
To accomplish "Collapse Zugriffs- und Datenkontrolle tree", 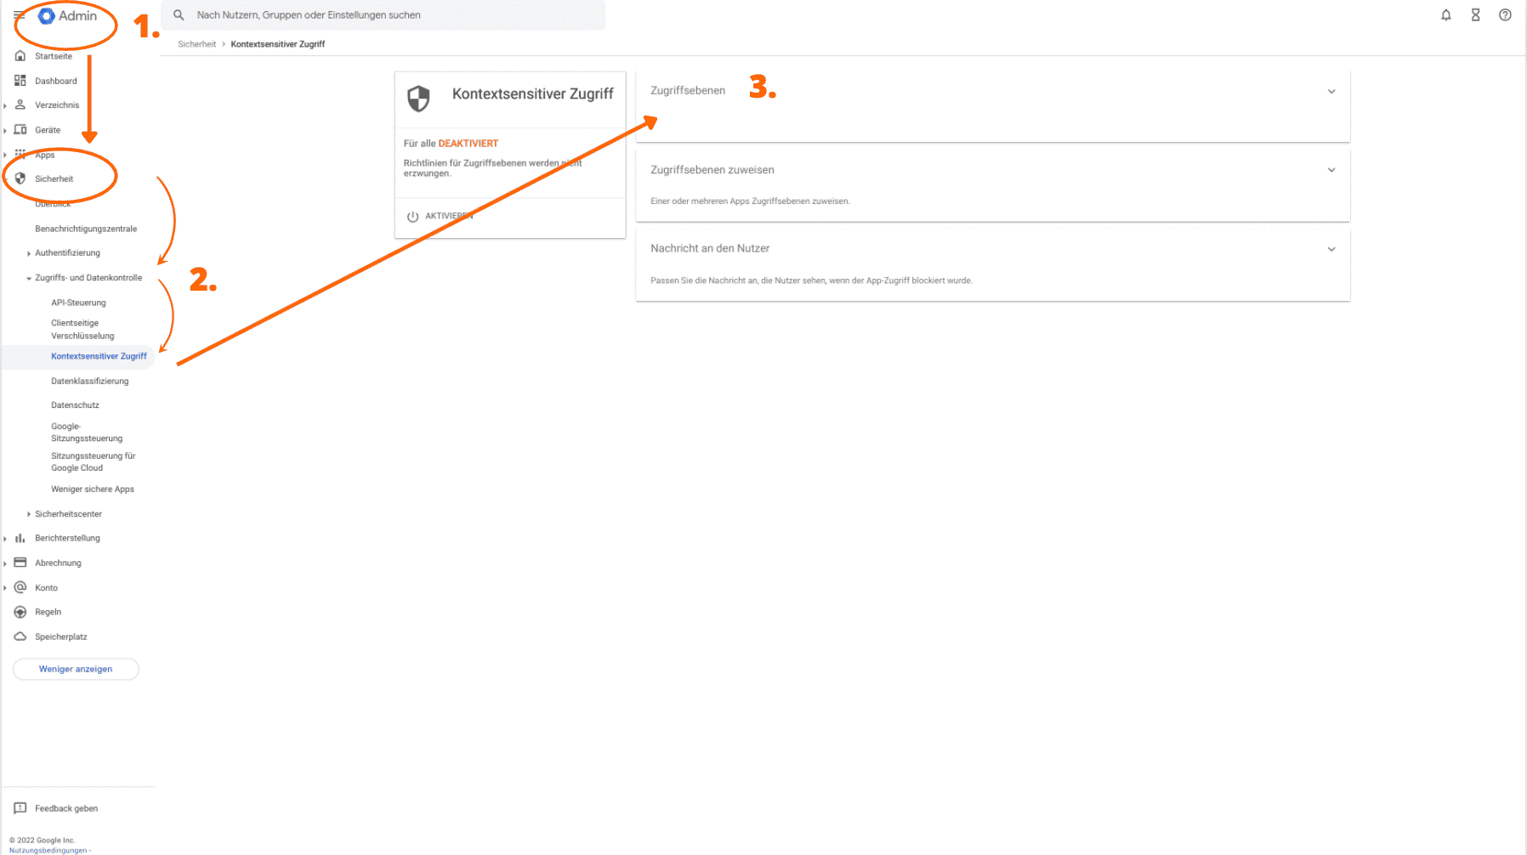I will pos(29,278).
